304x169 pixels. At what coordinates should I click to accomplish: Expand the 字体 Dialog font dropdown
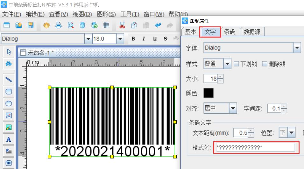(x=297, y=48)
